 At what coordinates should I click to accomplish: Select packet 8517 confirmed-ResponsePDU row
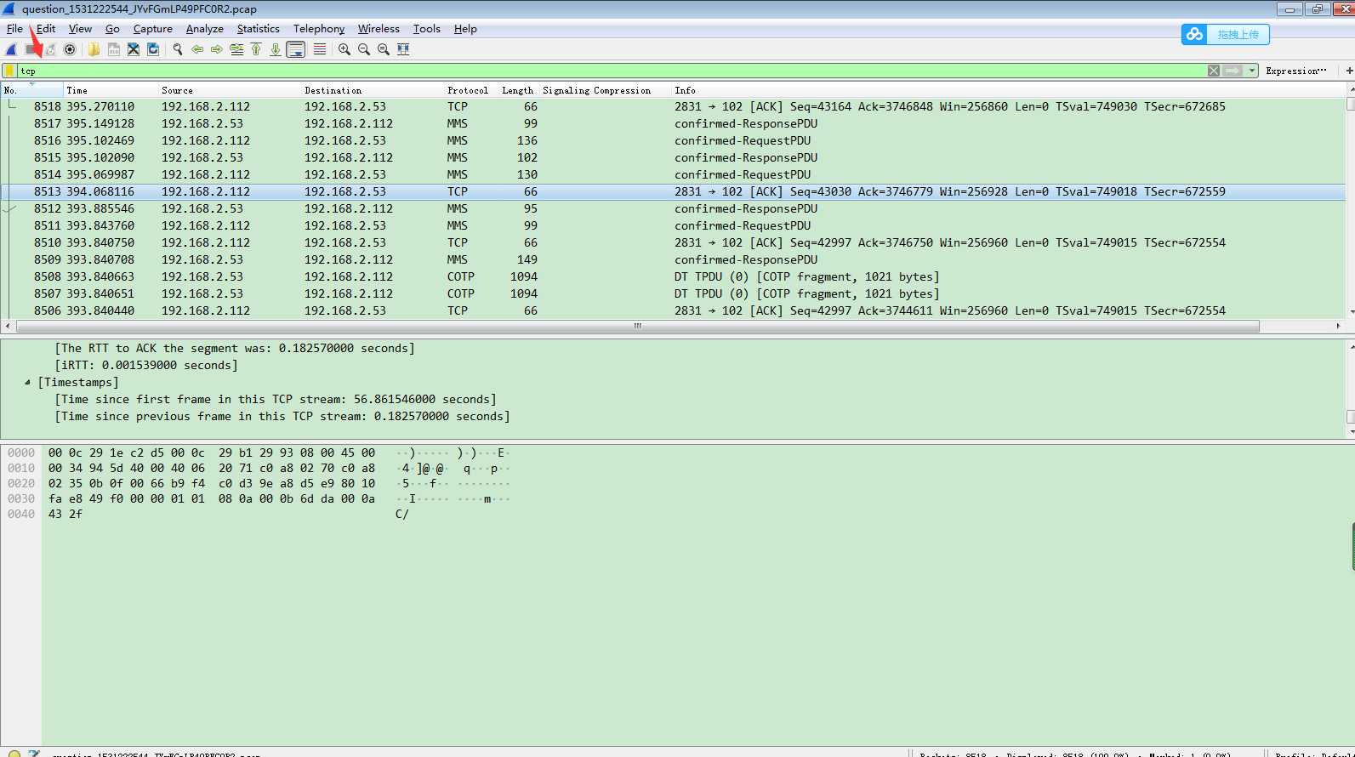[673, 123]
